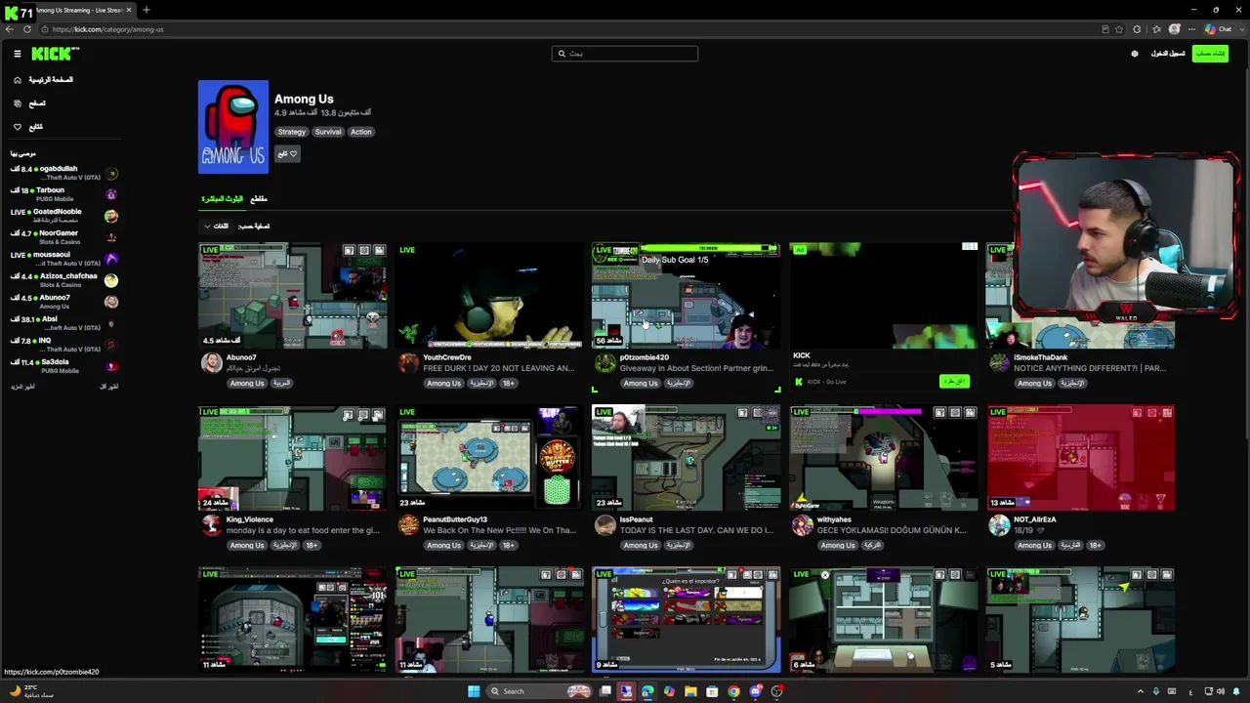This screenshot has height=703, width=1250.
Task: Open Discord from the taskbar
Action: (755, 691)
